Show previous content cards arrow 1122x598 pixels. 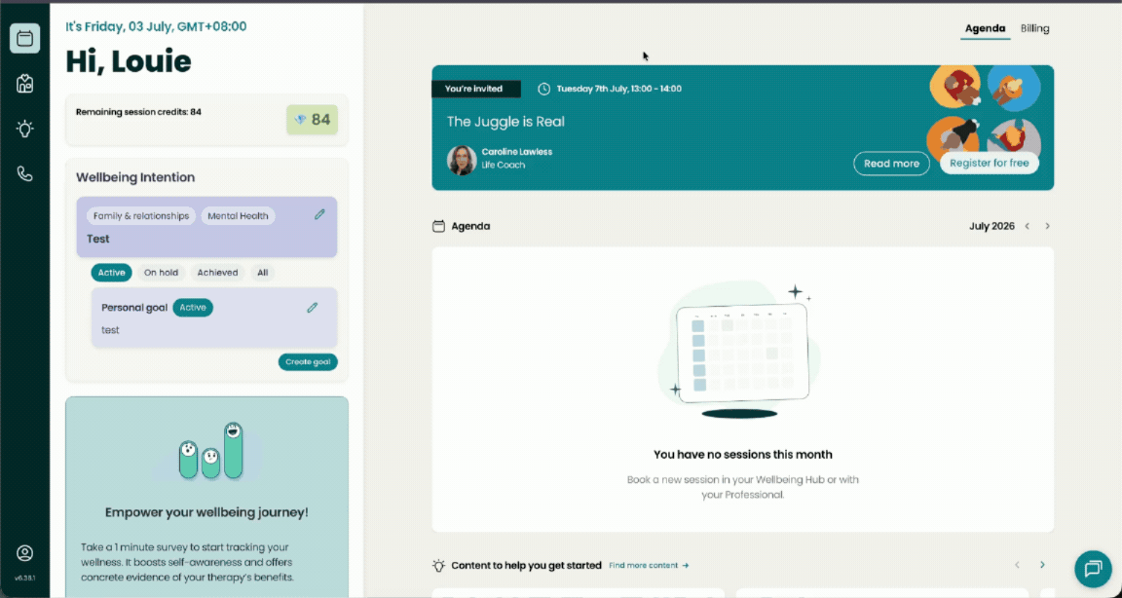click(x=1017, y=565)
